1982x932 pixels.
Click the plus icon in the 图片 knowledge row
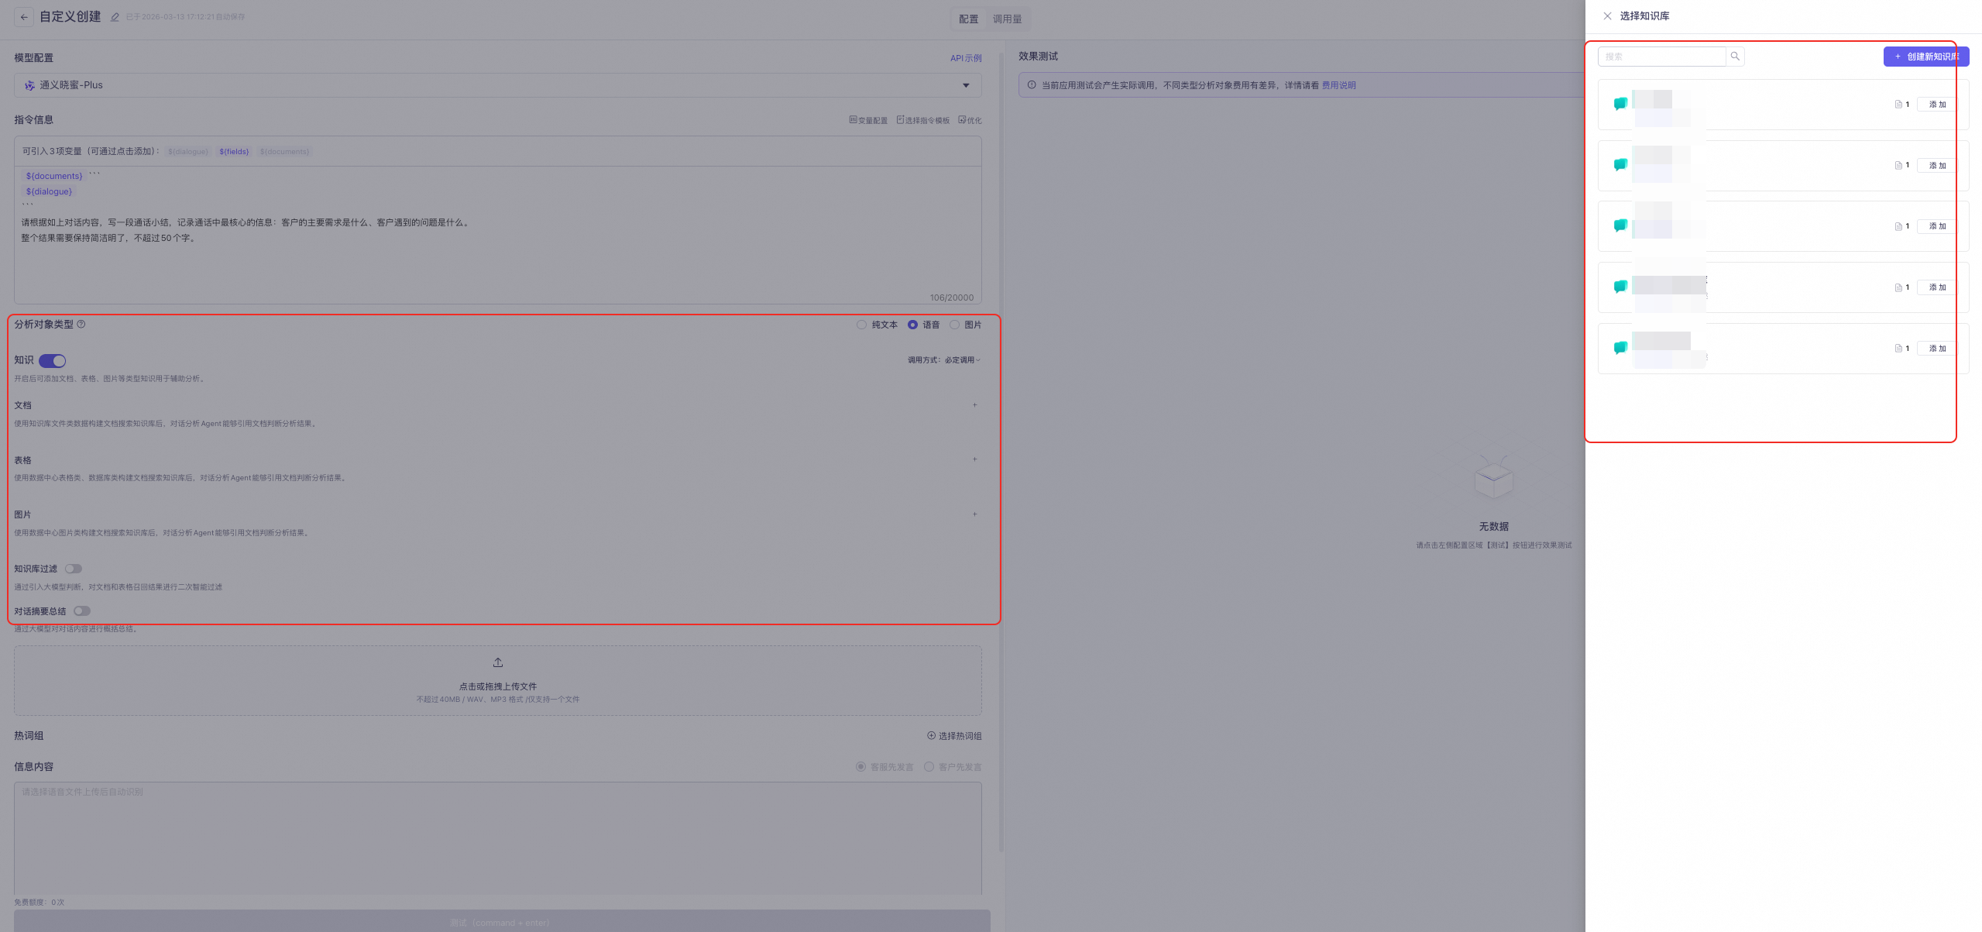975,514
